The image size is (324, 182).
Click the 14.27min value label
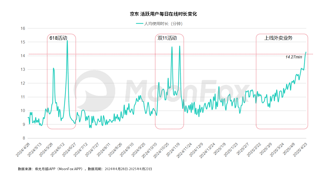click(x=294, y=57)
